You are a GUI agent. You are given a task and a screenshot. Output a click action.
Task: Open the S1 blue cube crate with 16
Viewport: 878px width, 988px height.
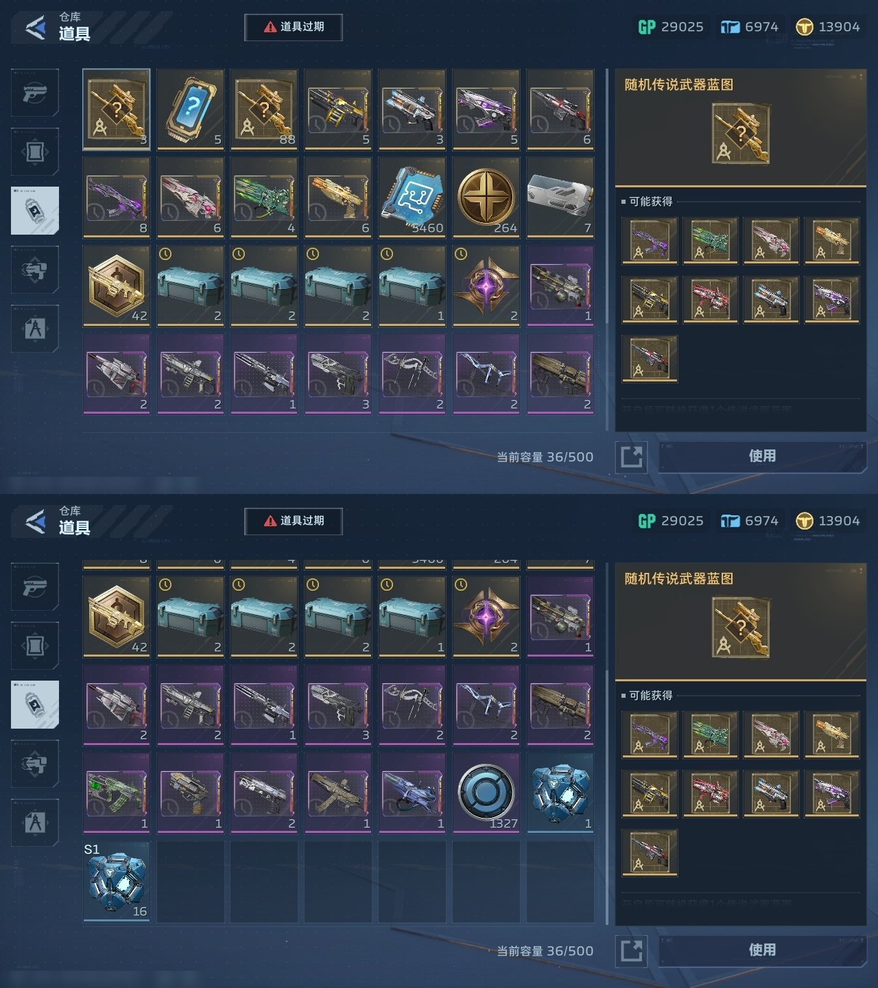(x=117, y=882)
